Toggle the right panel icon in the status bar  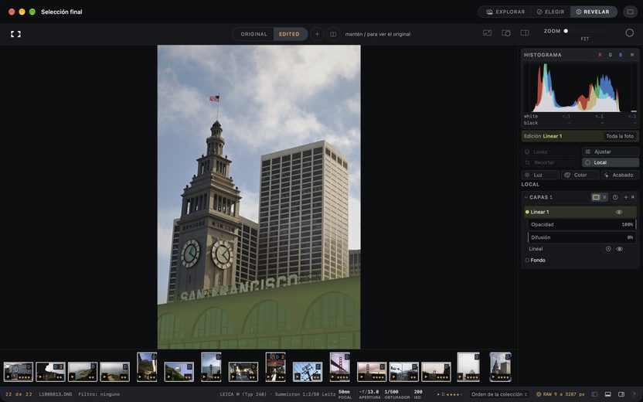point(621,394)
